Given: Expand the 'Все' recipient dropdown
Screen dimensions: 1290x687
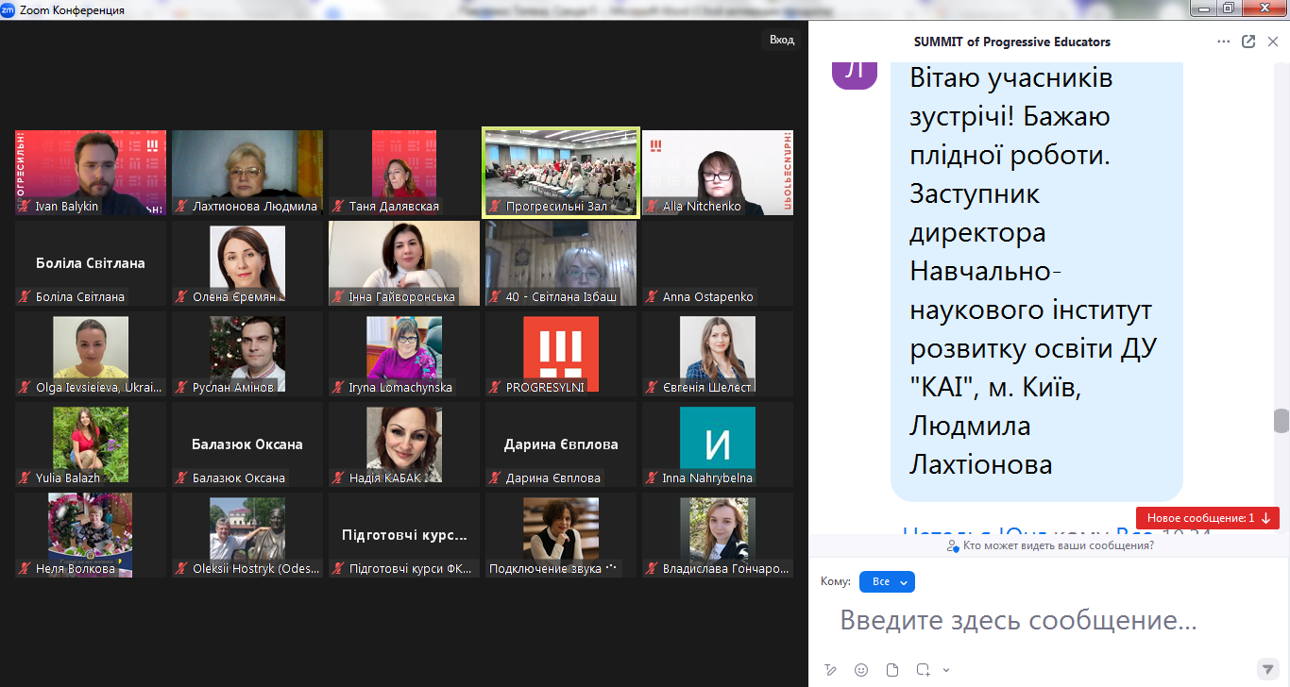Looking at the screenshot, I should tap(887, 582).
